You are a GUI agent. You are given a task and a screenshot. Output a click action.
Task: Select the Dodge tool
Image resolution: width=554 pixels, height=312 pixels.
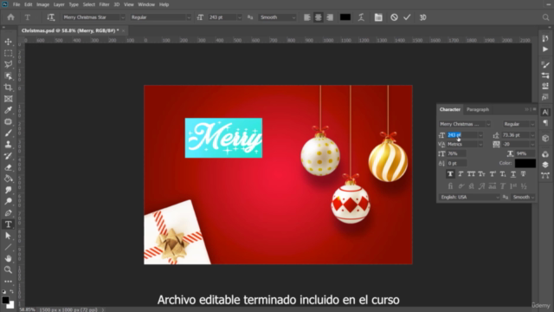point(8,201)
